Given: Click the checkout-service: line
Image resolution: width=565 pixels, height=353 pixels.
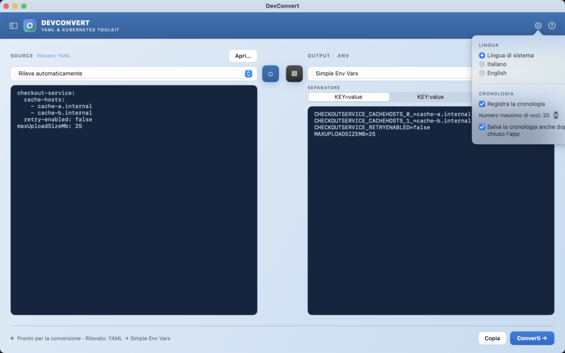Looking at the screenshot, I should click(46, 93).
